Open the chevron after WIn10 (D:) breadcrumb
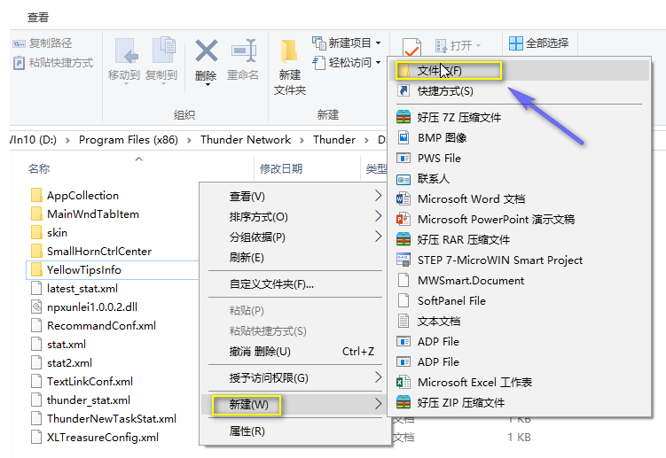 coord(67,140)
